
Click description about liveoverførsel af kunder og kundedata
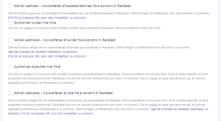coord(99,47)
